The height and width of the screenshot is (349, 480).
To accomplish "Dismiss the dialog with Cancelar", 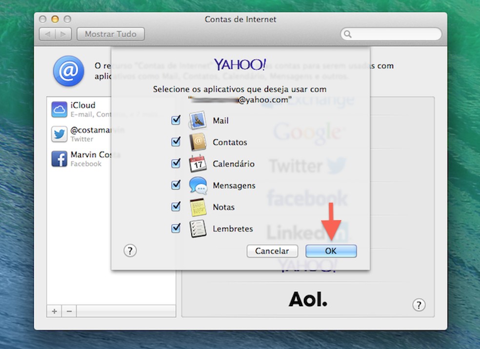I will click(x=272, y=251).
